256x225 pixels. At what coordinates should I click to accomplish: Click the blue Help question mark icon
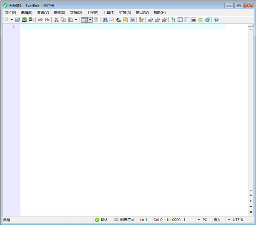point(216,20)
